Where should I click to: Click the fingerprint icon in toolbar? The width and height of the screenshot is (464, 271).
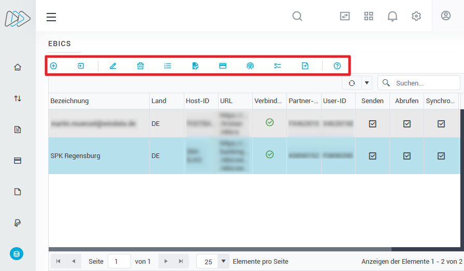pyautogui.click(x=250, y=66)
